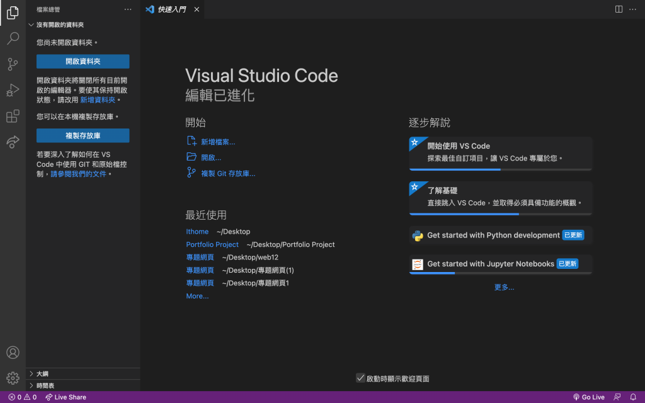This screenshot has height=403, width=645.
Task: Click the star badge on 開始使用 VS Code
Action: 414,142
